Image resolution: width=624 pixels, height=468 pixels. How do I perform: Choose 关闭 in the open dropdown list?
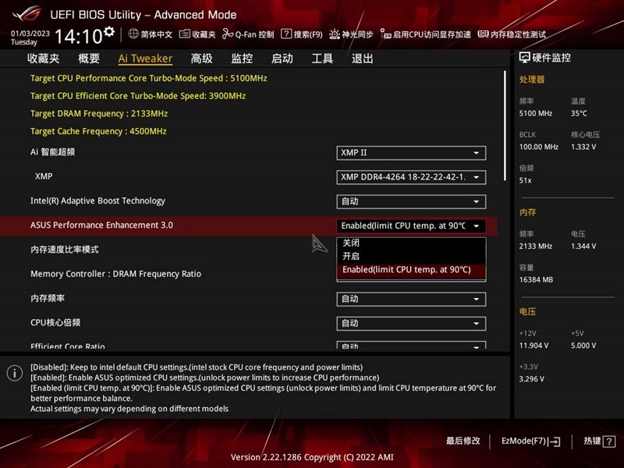coord(411,243)
